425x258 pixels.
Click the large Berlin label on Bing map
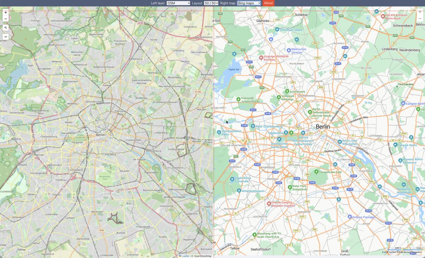pos(323,127)
